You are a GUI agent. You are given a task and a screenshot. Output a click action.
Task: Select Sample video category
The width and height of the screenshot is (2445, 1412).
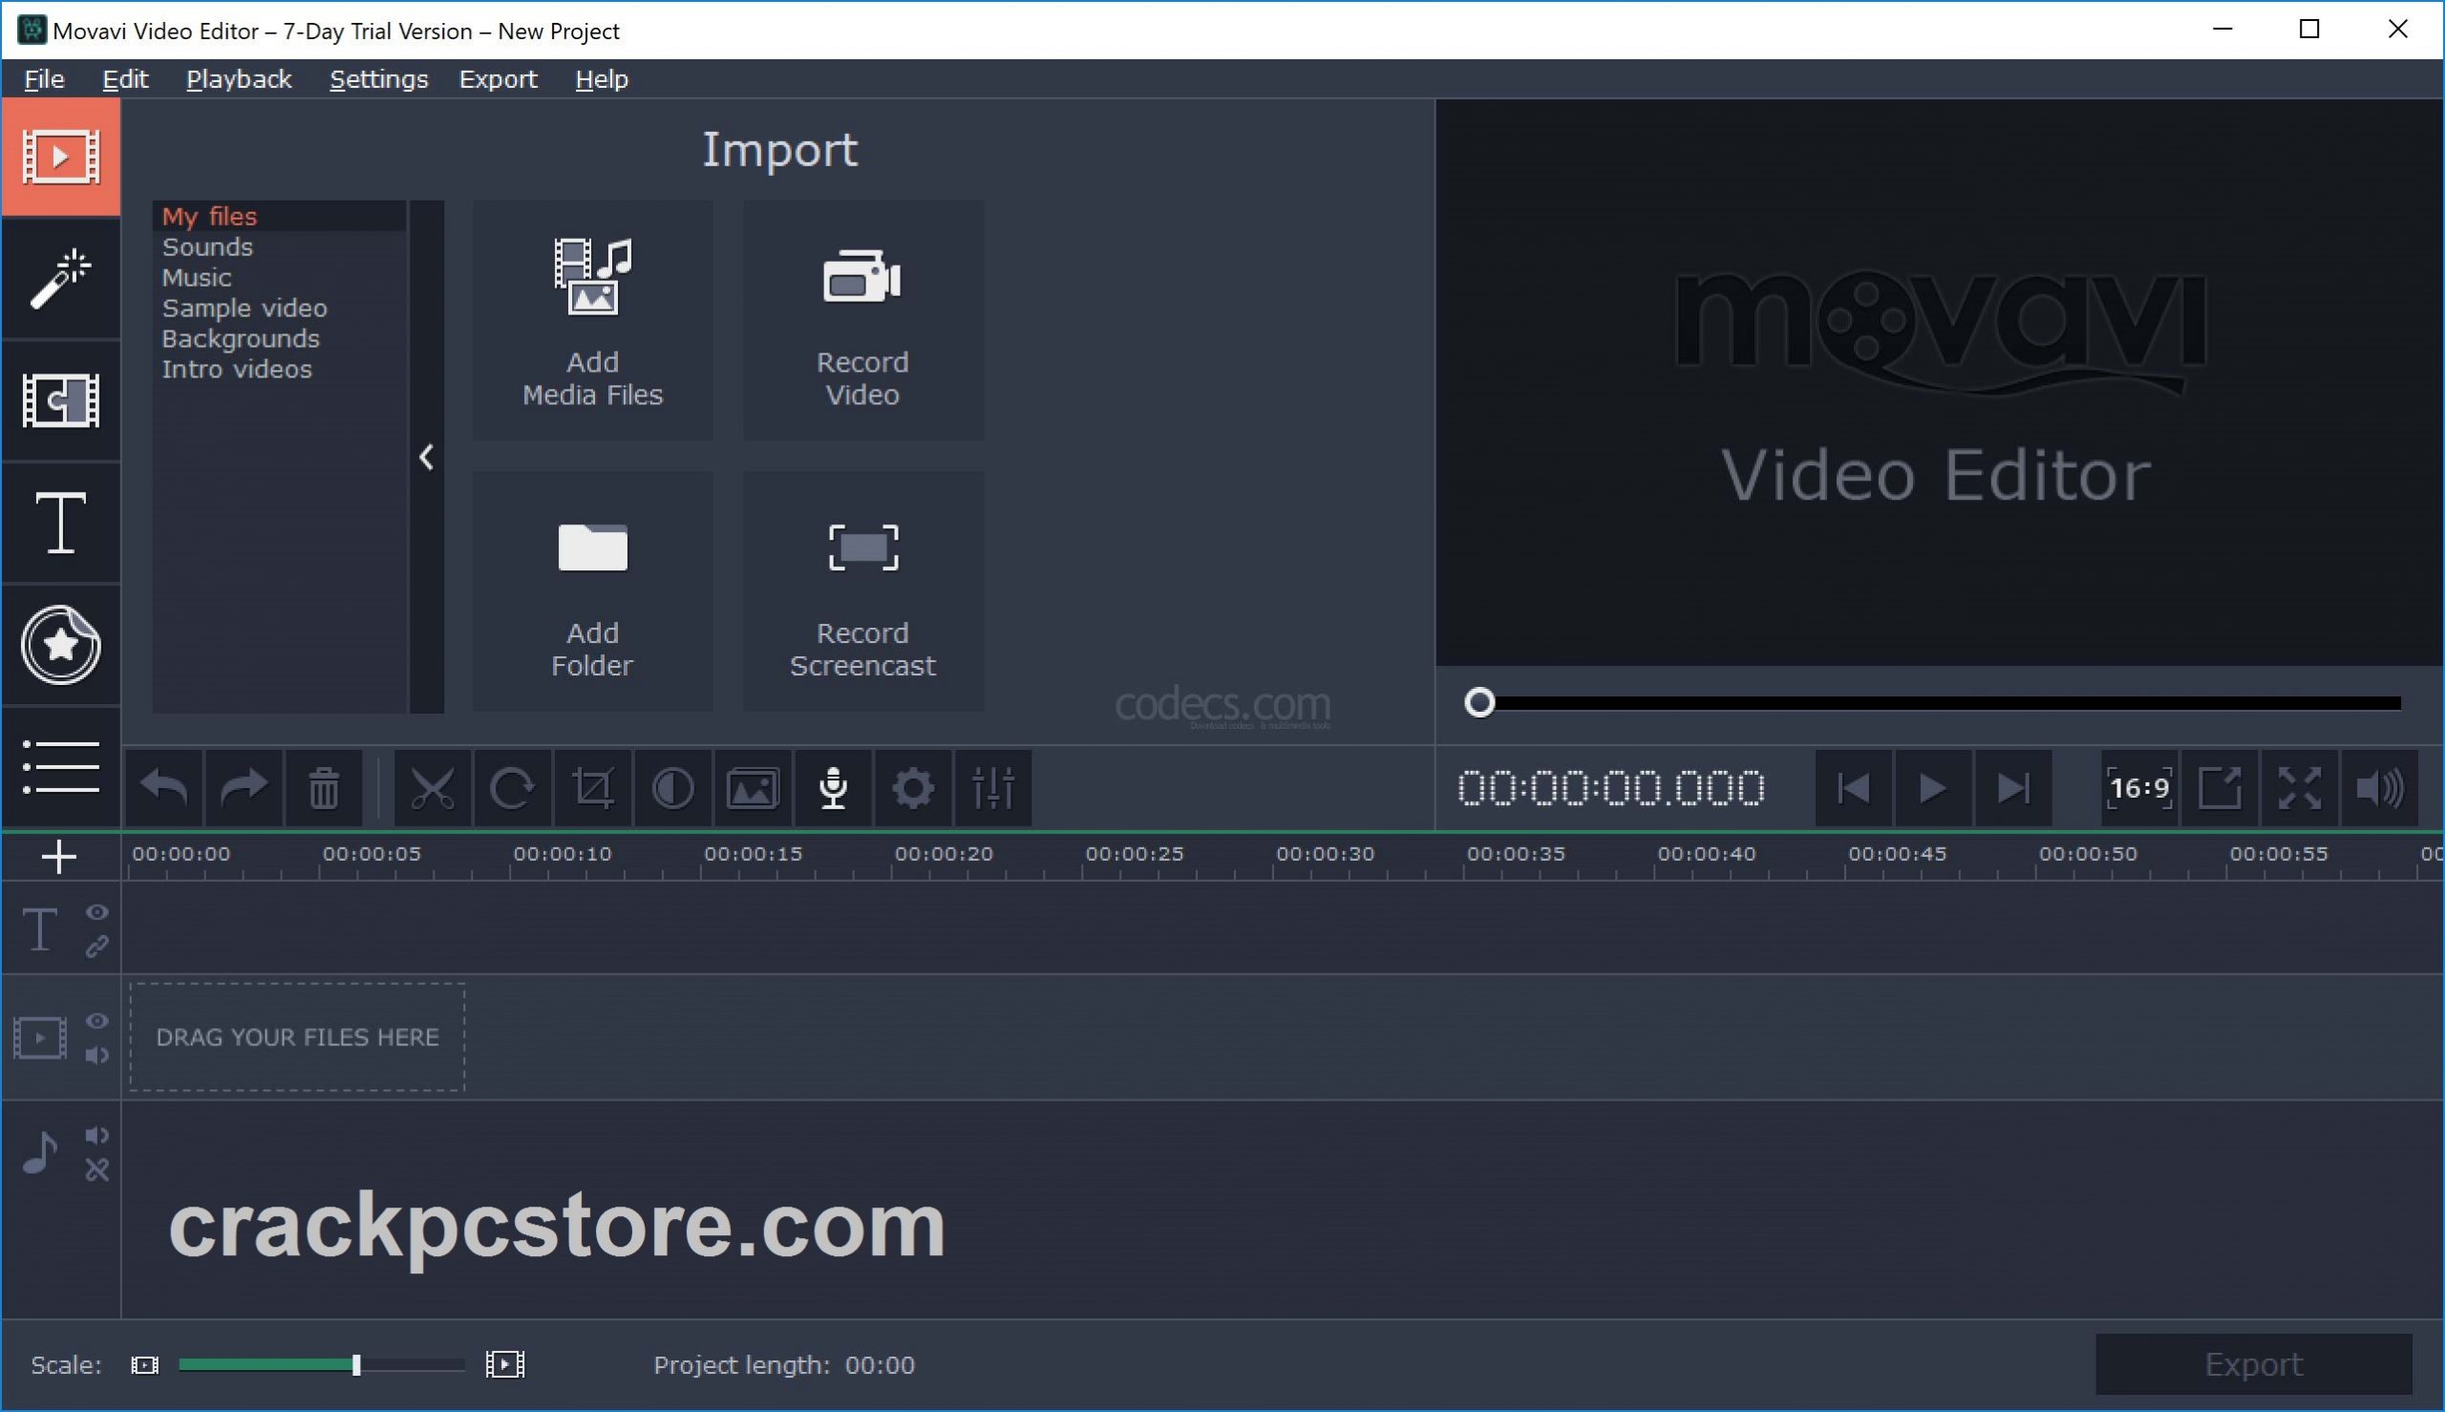pyautogui.click(x=279, y=309)
